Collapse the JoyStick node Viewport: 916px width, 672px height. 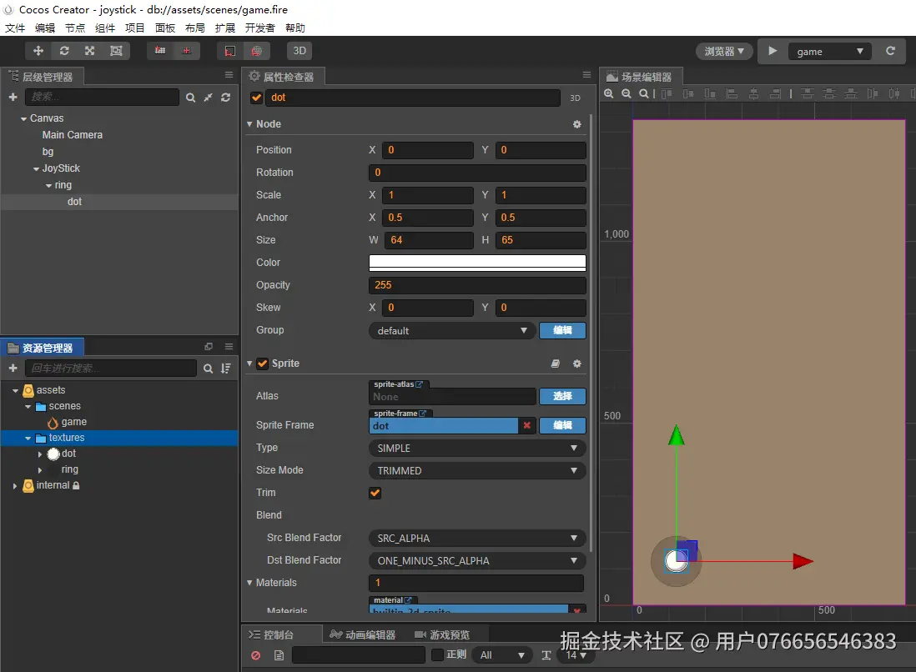[36, 168]
